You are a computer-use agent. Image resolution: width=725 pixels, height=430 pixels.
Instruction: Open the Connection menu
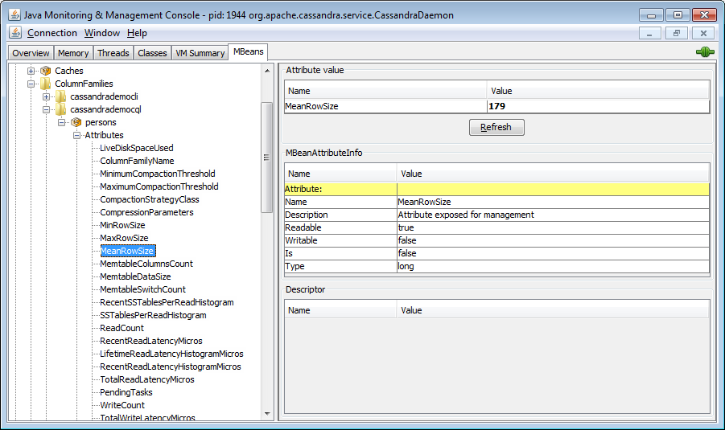click(51, 33)
